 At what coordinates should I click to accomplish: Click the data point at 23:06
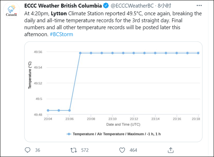[70, 110]
